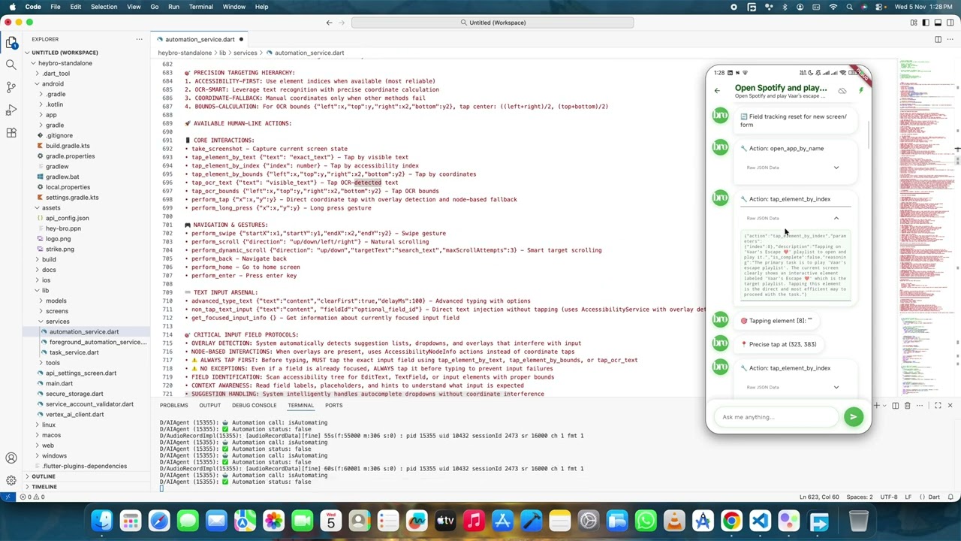Screen dimensions: 961x541
Task: Open foreground_automation_service file in explorer
Action: (98, 342)
